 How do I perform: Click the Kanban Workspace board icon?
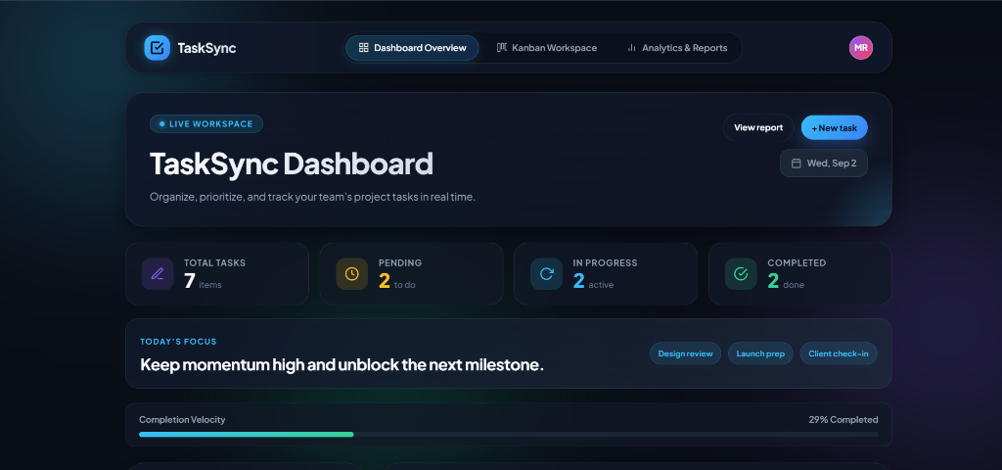pos(502,48)
